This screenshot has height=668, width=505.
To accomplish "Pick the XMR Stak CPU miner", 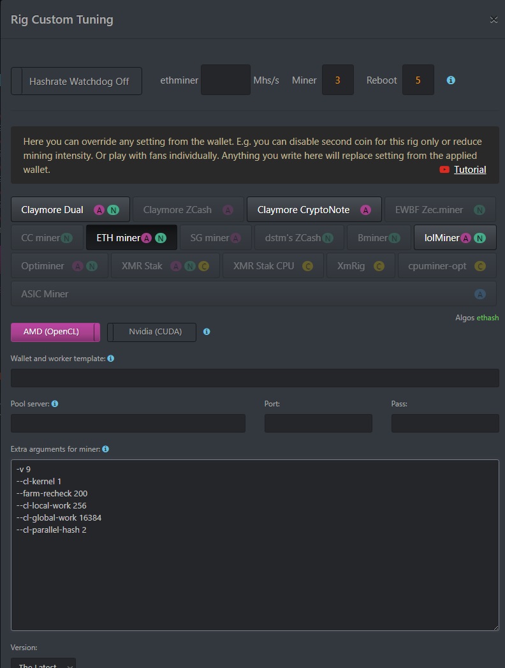I will tap(273, 266).
